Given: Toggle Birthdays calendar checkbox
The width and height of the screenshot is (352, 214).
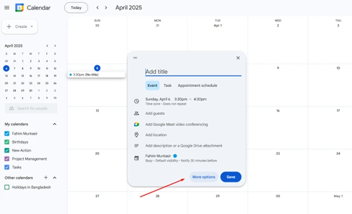Looking at the screenshot, I should (7, 142).
